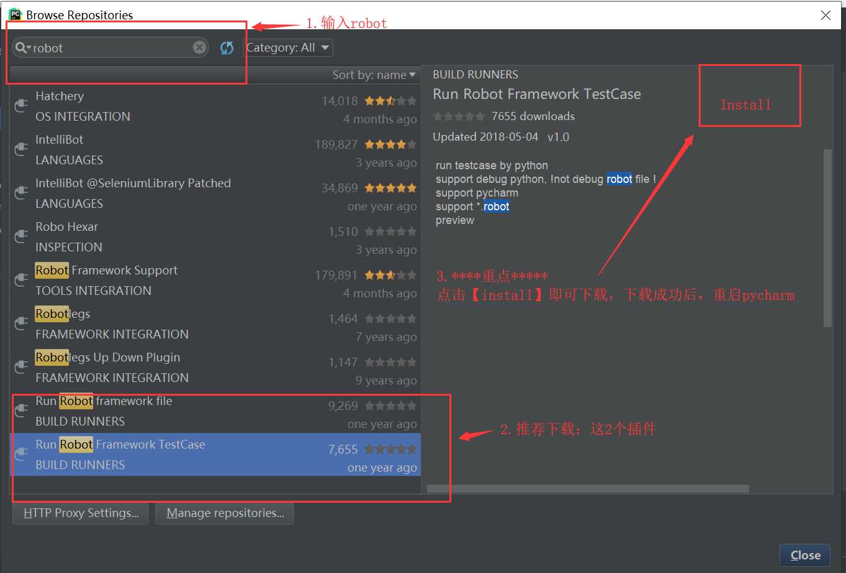Click the 179,891 download count

[x=336, y=275]
